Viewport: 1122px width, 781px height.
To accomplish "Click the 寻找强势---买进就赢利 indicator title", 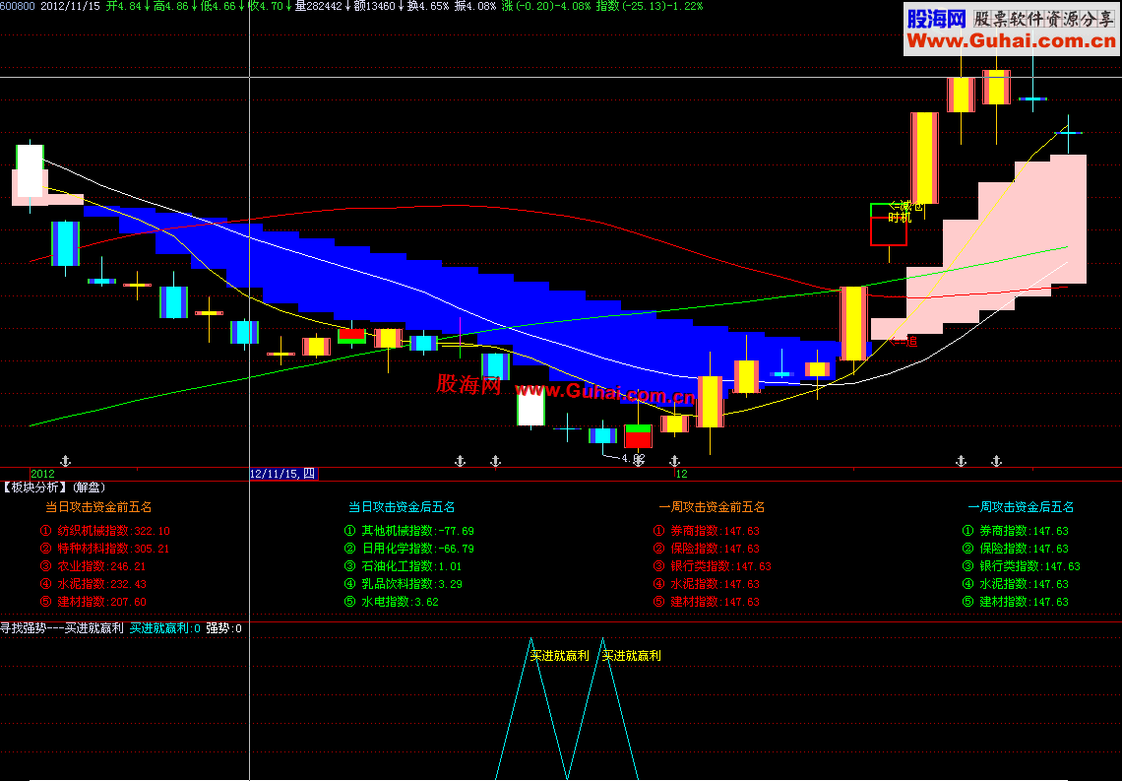I will tap(62, 628).
